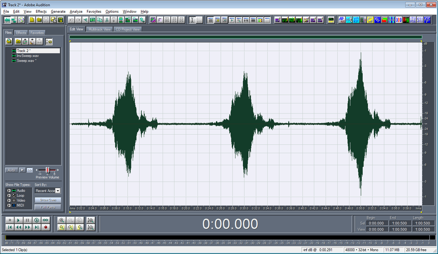Zoom in vertically with the arrow magnifier
The image size is (438, 254).
coord(91,220)
